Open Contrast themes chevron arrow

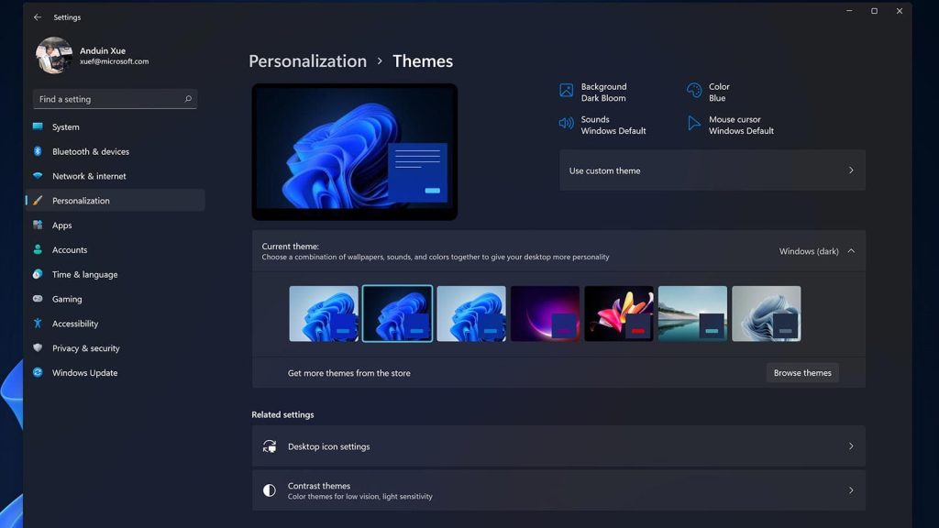pos(851,490)
